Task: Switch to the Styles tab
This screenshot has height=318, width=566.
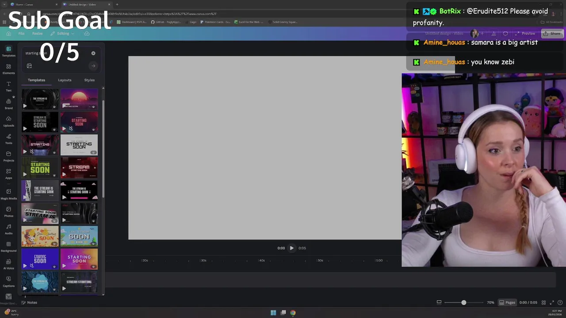Action: pos(89,80)
